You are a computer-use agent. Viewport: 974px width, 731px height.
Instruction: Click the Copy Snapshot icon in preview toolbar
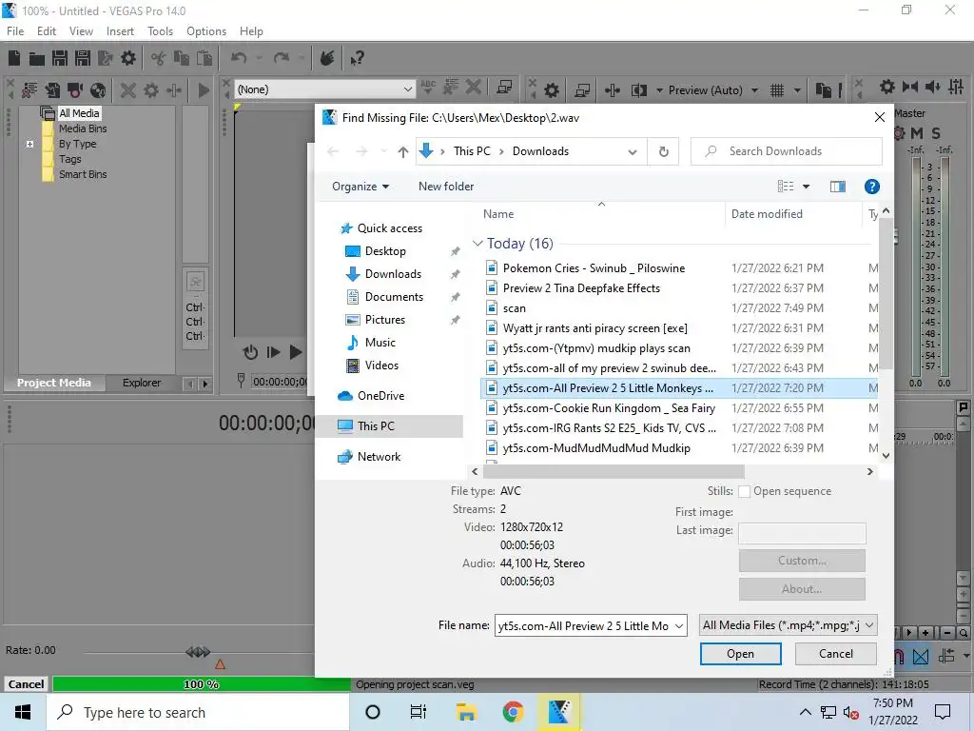pos(823,90)
